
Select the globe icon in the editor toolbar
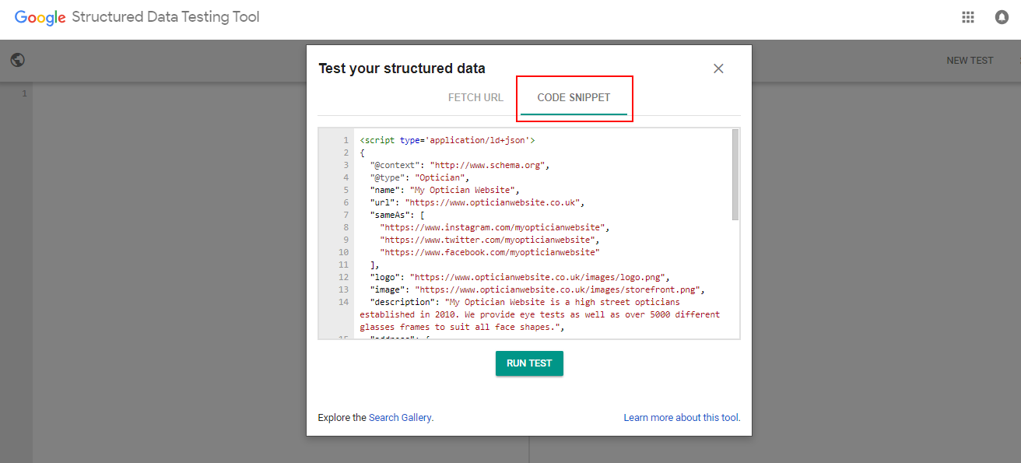click(x=17, y=59)
